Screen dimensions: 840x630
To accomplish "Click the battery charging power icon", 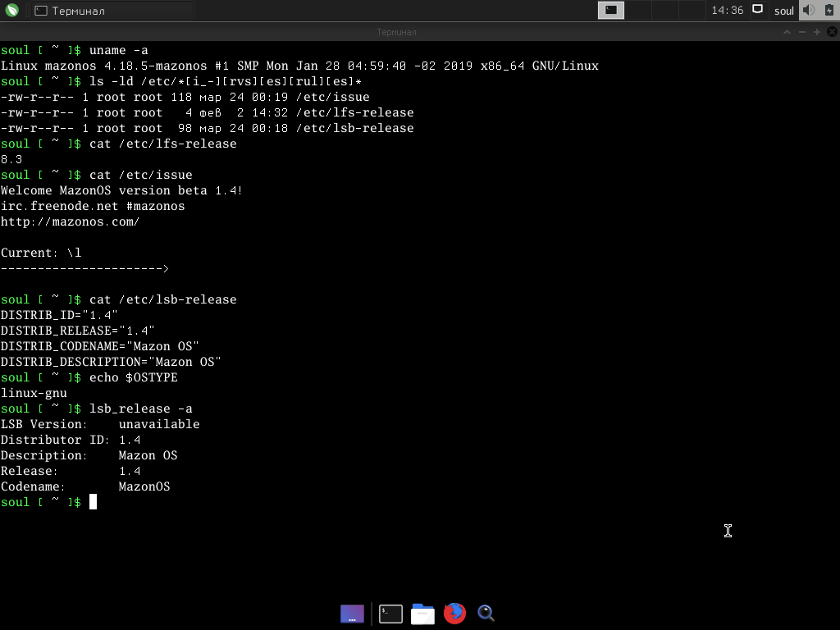I will coord(829,10).
